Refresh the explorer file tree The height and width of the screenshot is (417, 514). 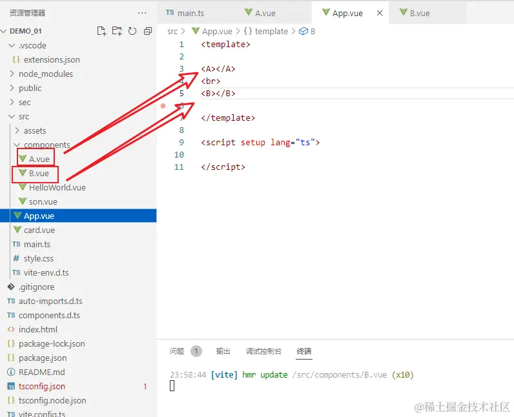(x=132, y=31)
